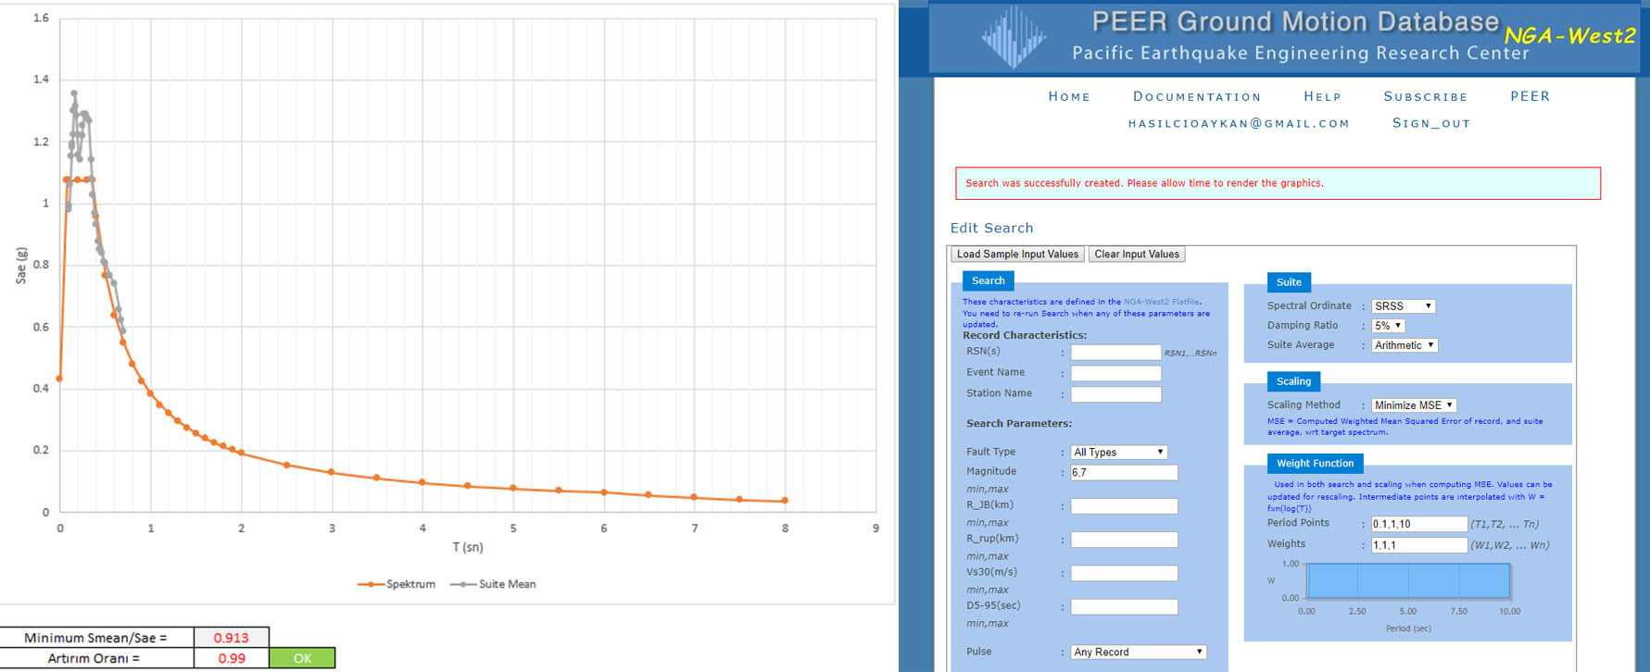Image resolution: width=1650 pixels, height=672 pixels.
Task: Click the Vs30(m/s) input field
Action: tap(1124, 574)
